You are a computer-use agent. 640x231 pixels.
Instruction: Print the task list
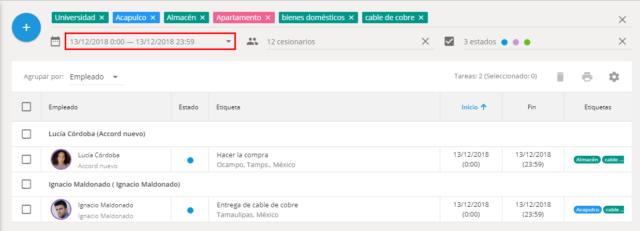(x=587, y=77)
